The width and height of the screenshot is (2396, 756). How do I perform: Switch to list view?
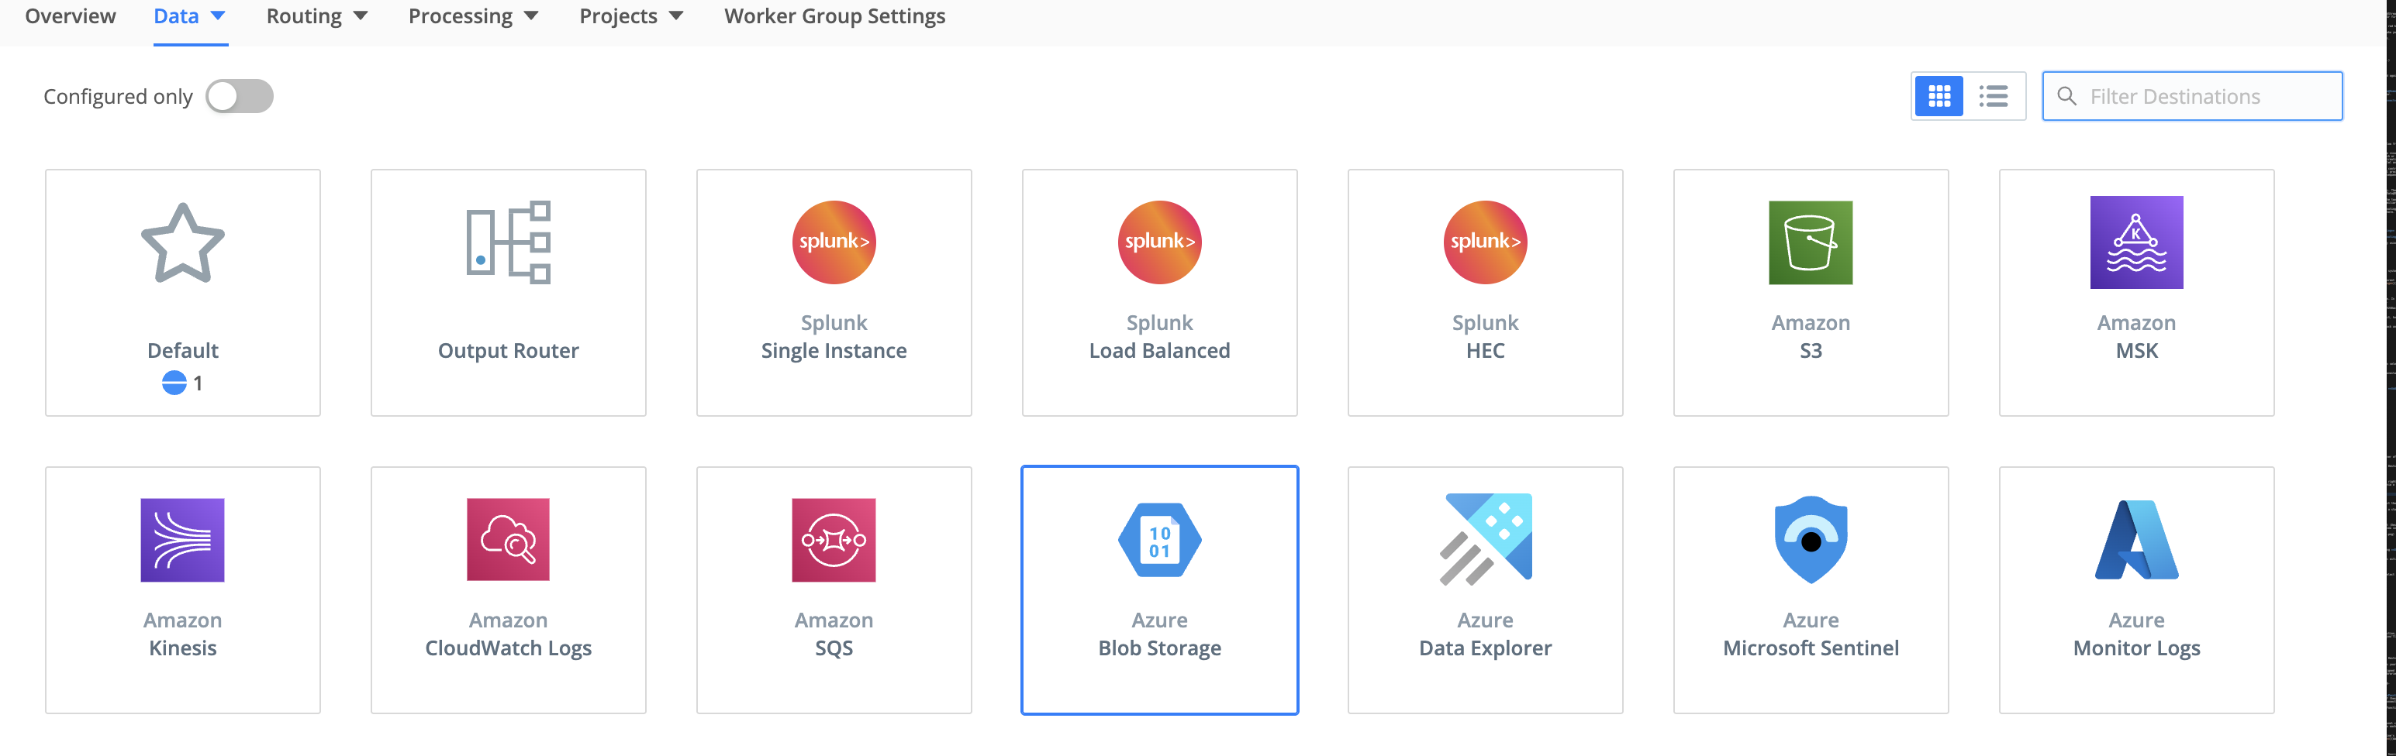tap(1994, 95)
